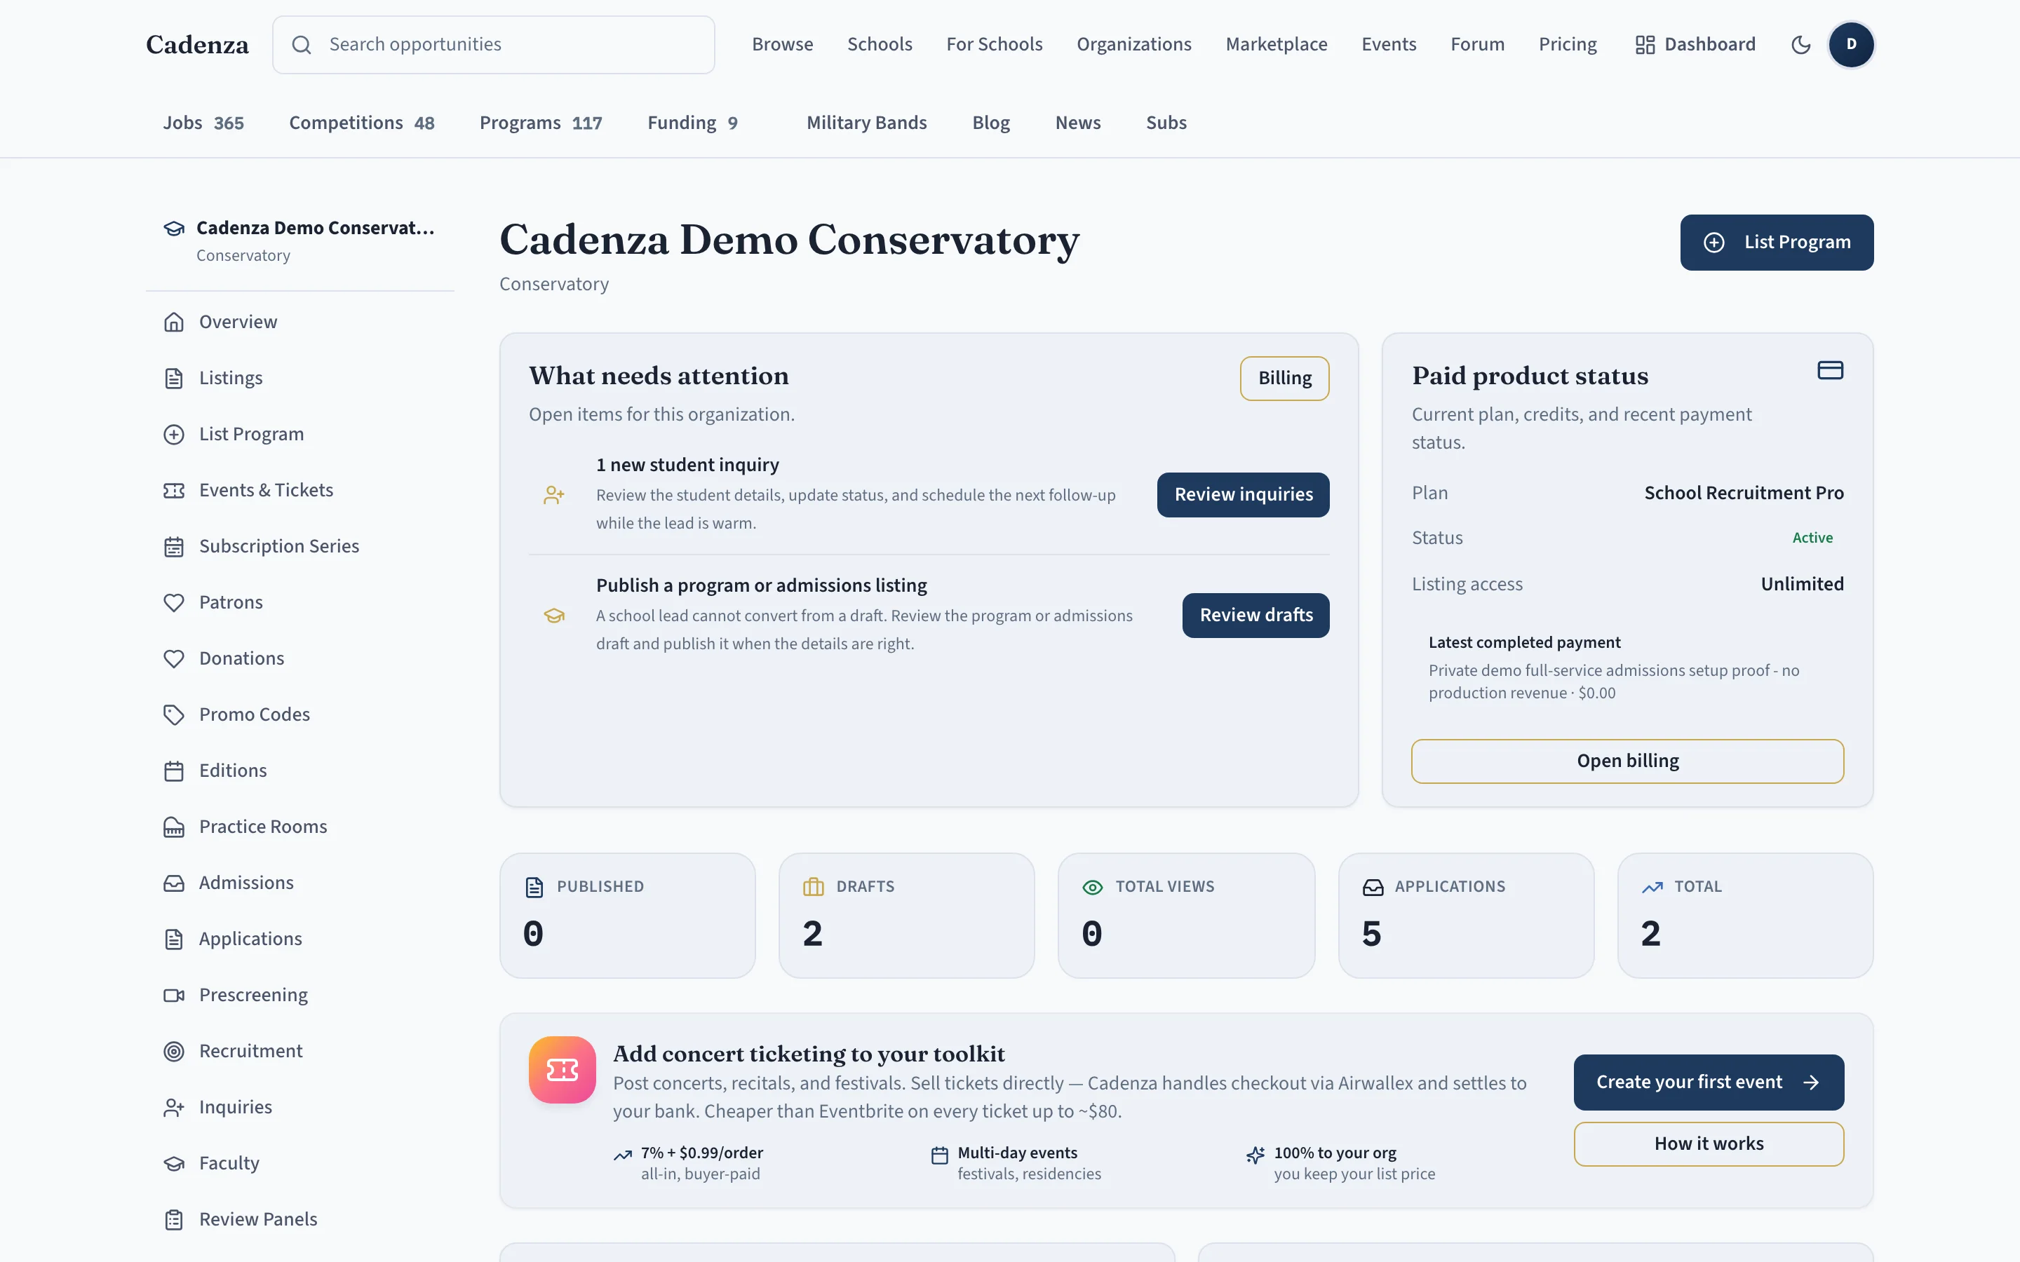Click the search magnifier icon
Image resolution: width=2020 pixels, height=1262 pixels.
(302, 44)
